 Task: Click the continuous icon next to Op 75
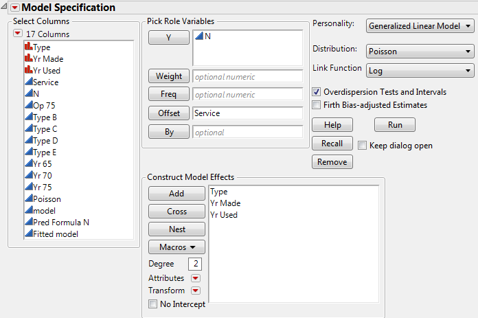pos(27,106)
